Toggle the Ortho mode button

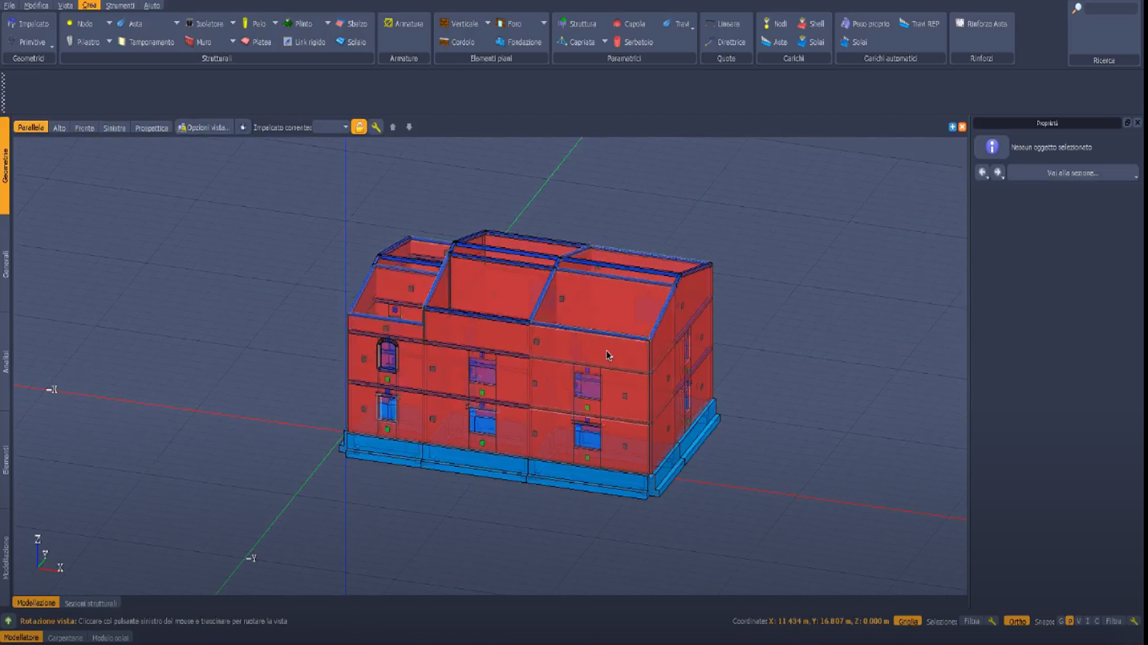[x=1016, y=622]
